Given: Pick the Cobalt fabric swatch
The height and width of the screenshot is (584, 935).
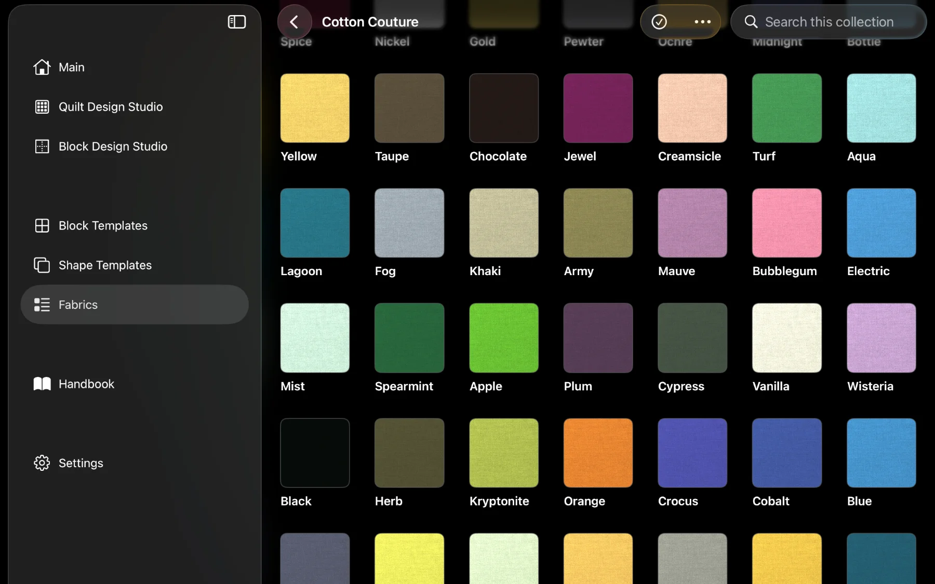Looking at the screenshot, I should coord(787,453).
